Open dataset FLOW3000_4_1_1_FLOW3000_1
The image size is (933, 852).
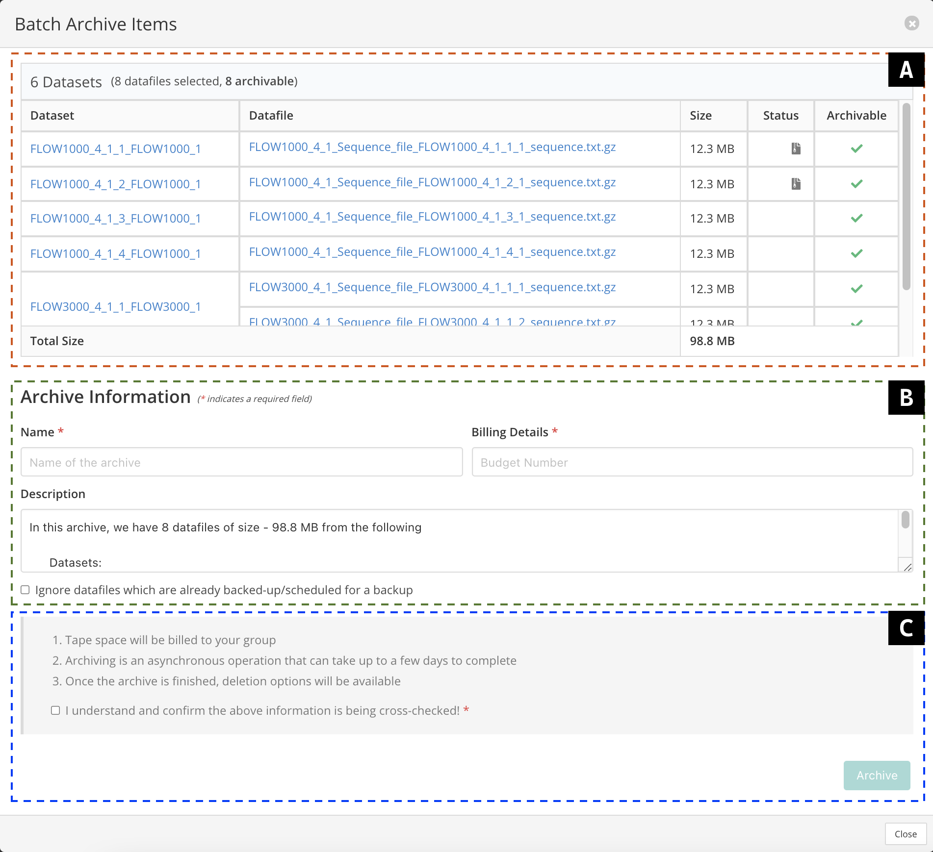116,307
